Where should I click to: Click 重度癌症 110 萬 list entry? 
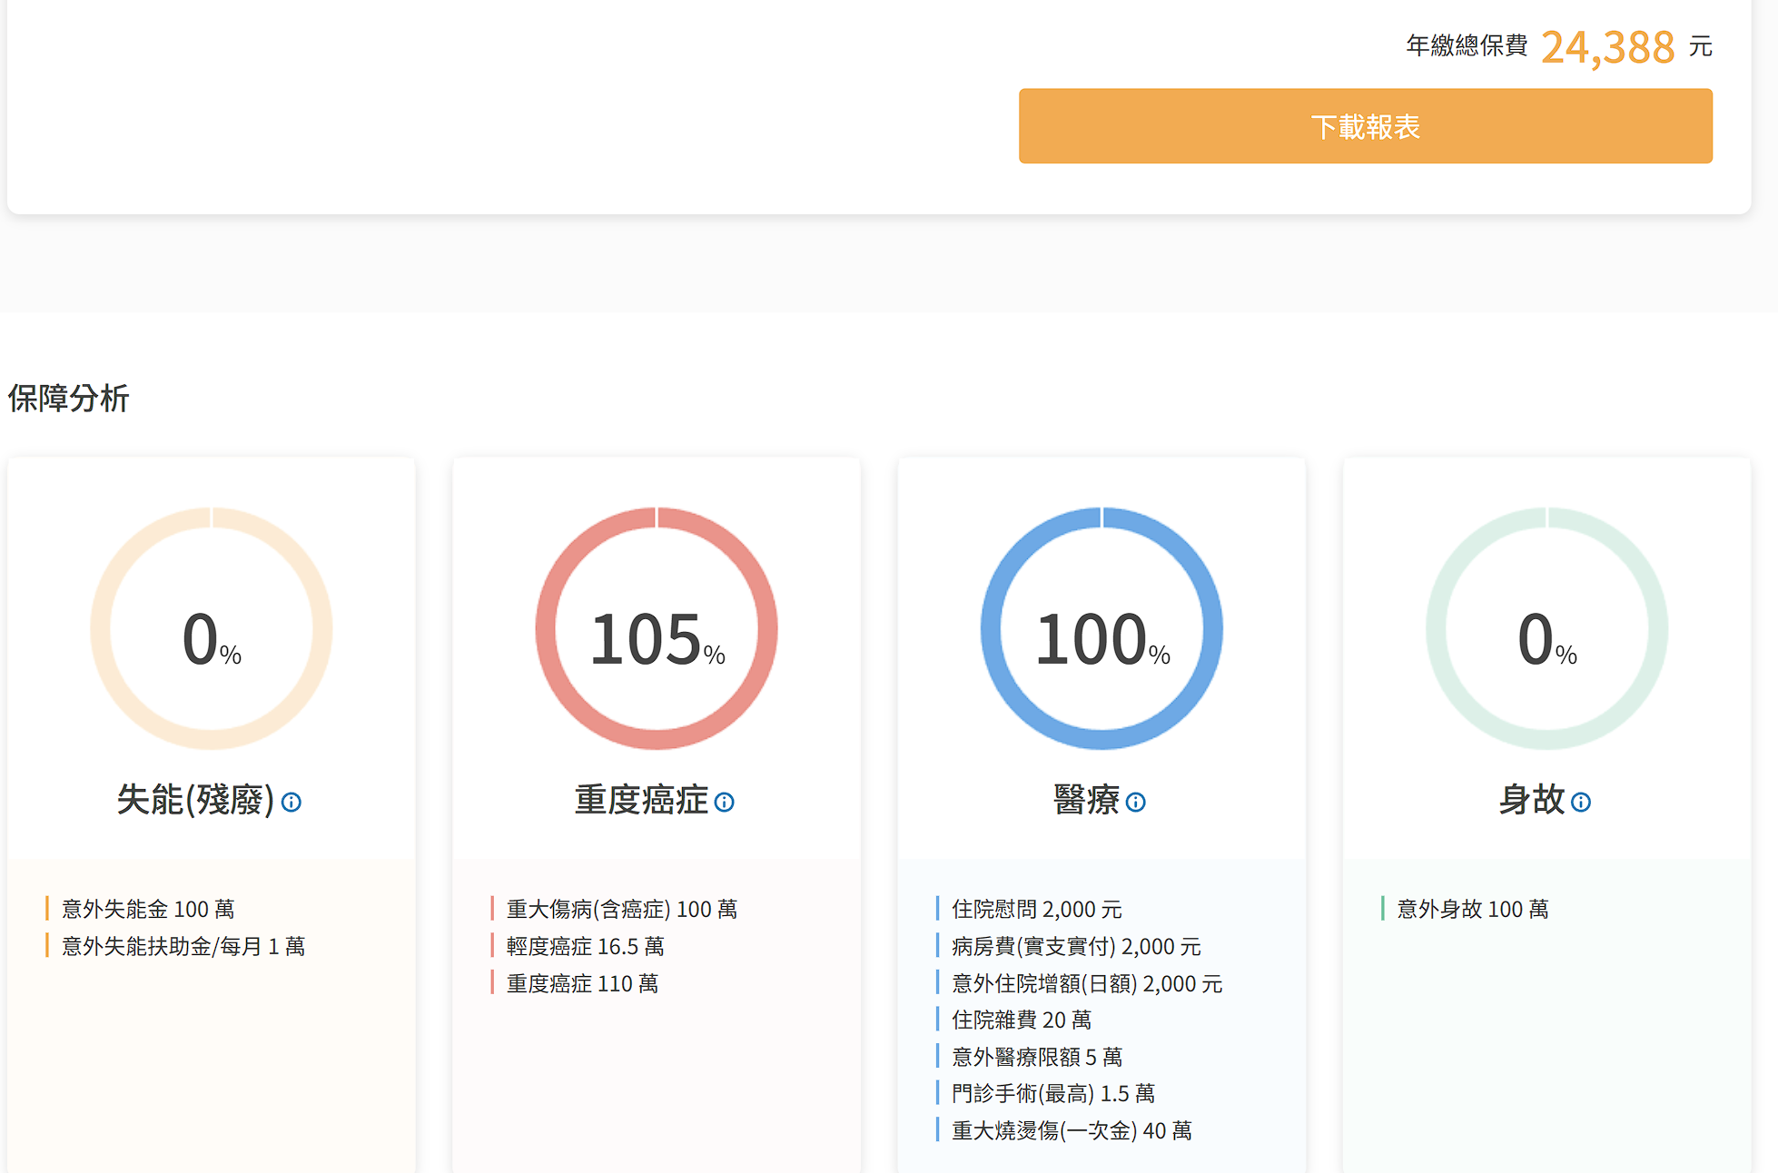point(582,983)
